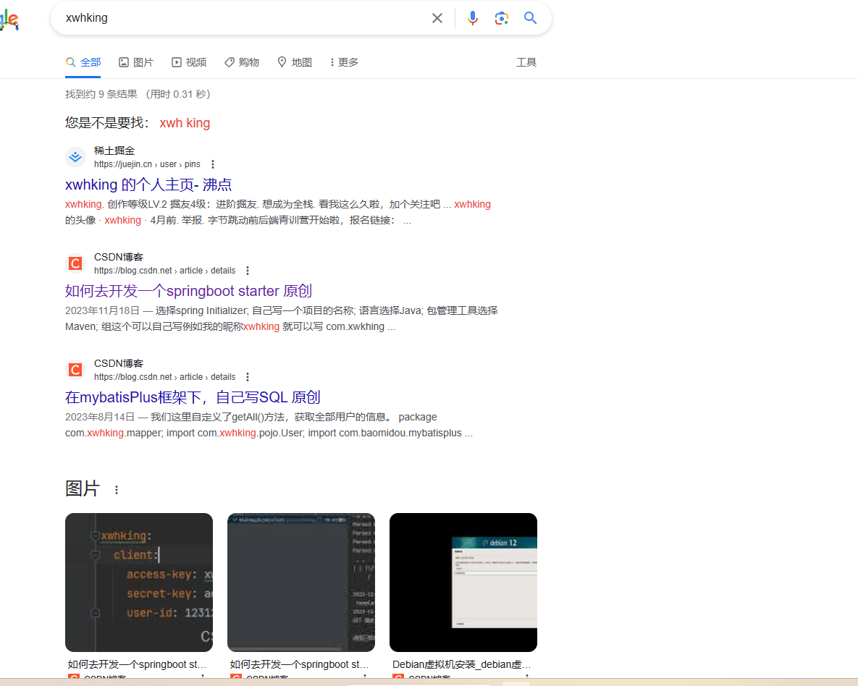Open the 购物 tab
The width and height of the screenshot is (858, 686).
(x=242, y=62)
